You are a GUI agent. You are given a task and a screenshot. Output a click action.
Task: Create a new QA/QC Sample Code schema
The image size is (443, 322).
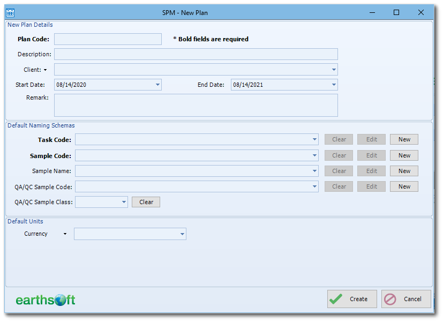[403, 186]
